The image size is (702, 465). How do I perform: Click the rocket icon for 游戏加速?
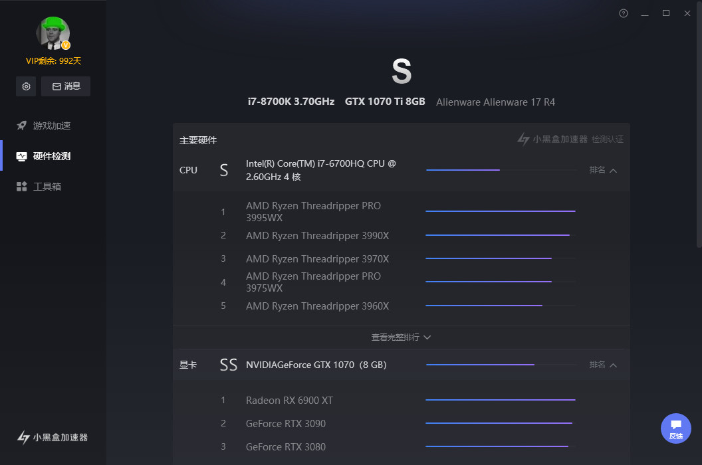[22, 126]
